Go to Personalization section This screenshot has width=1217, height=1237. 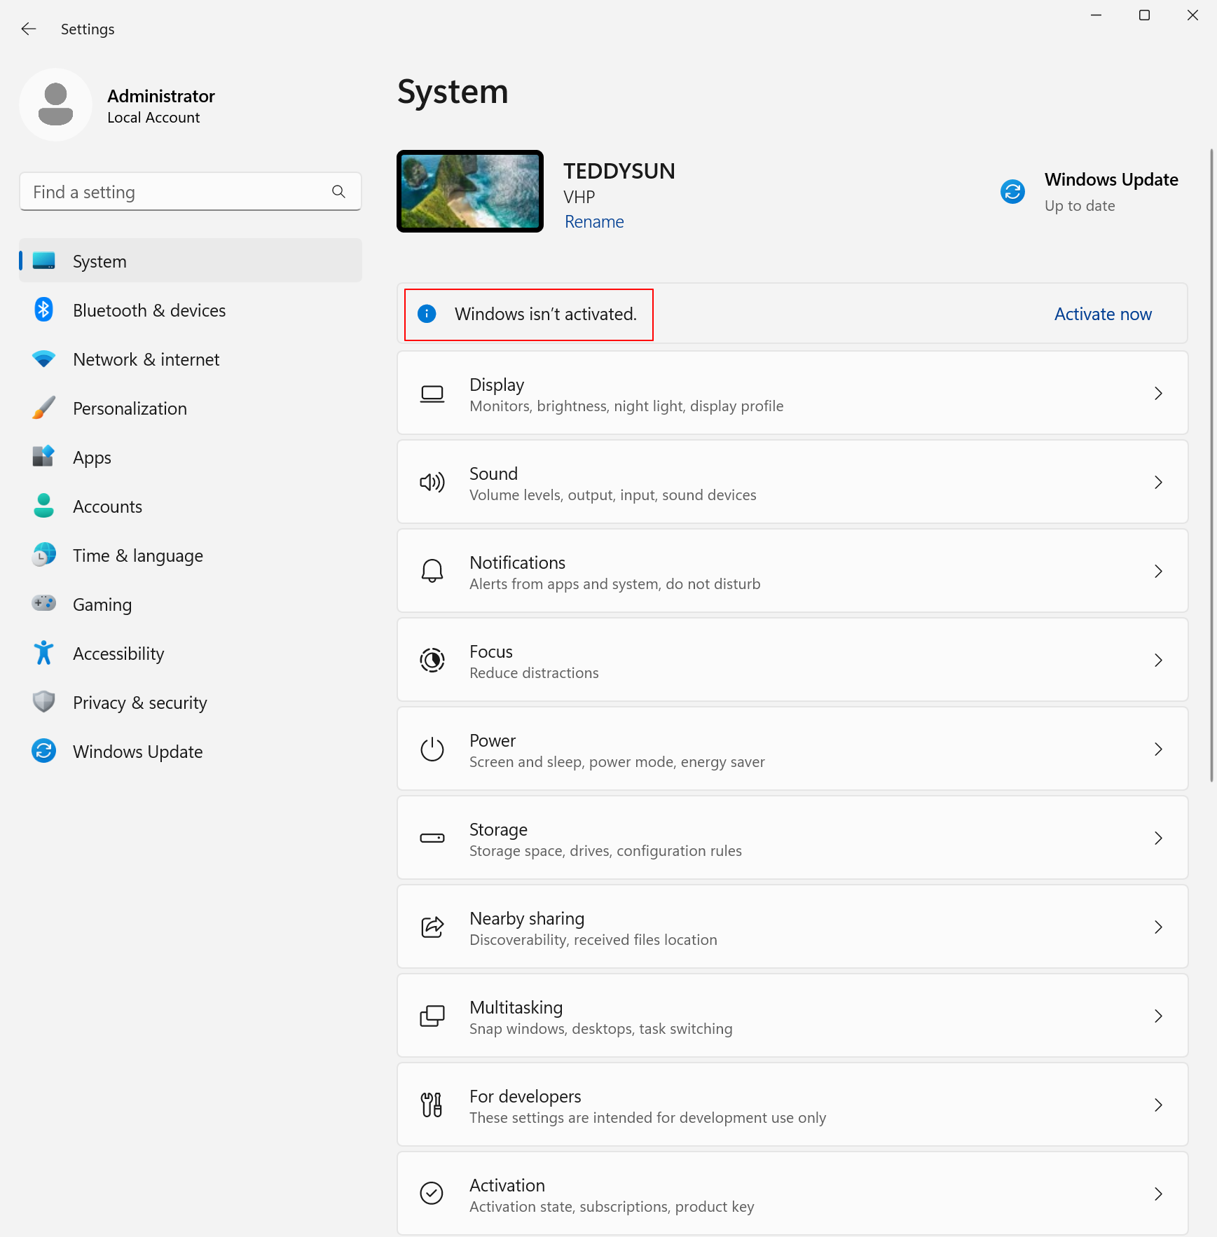[x=191, y=408]
